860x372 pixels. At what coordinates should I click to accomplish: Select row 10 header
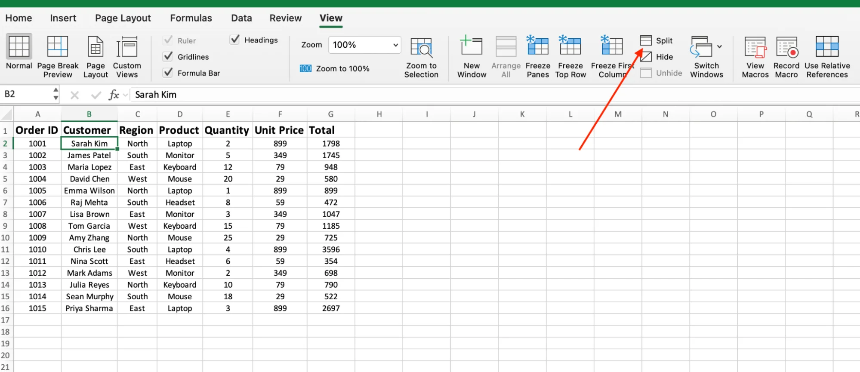click(x=6, y=237)
